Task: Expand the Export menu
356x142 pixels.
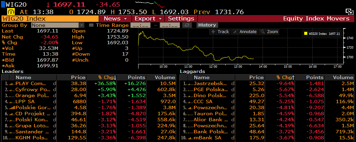Action: click(x=148, y=18)
